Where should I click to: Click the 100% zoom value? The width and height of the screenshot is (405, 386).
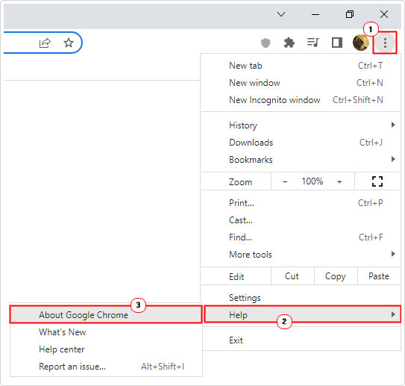(313, 181)
